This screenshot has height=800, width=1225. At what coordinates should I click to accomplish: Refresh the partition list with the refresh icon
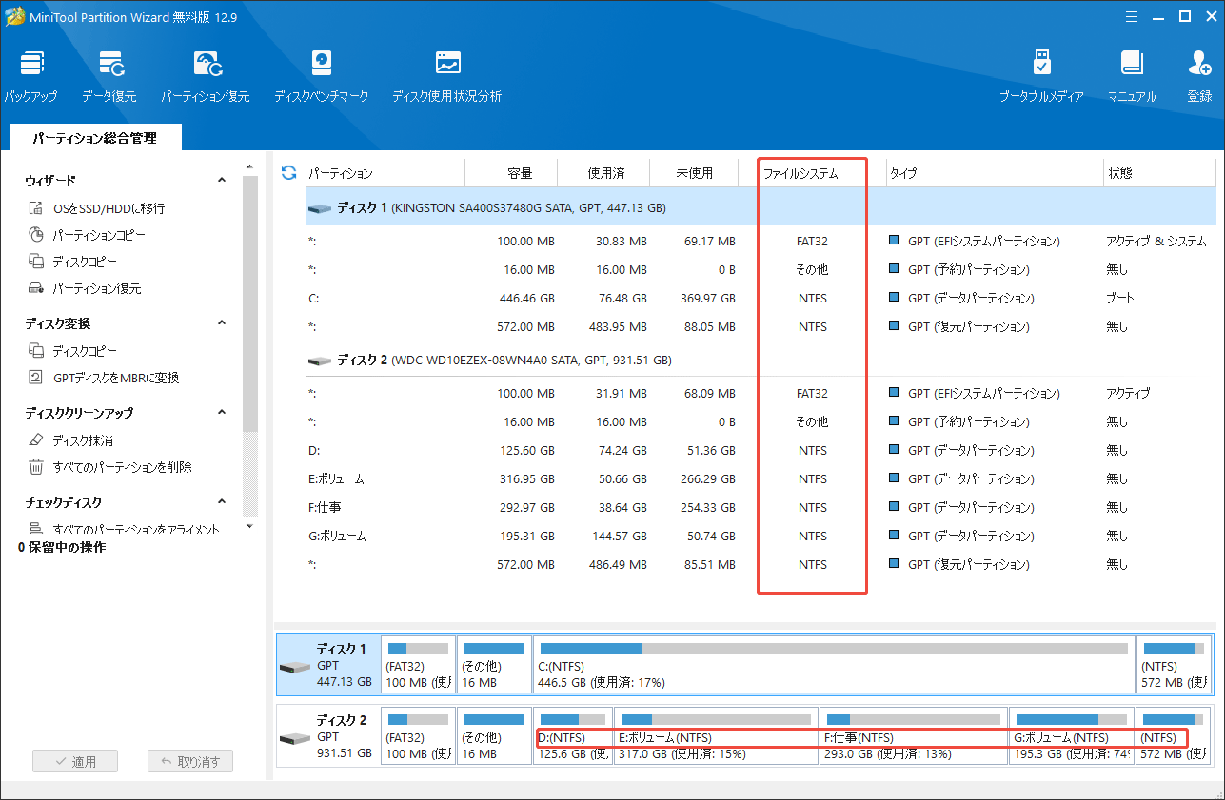[x=289, y=173]
